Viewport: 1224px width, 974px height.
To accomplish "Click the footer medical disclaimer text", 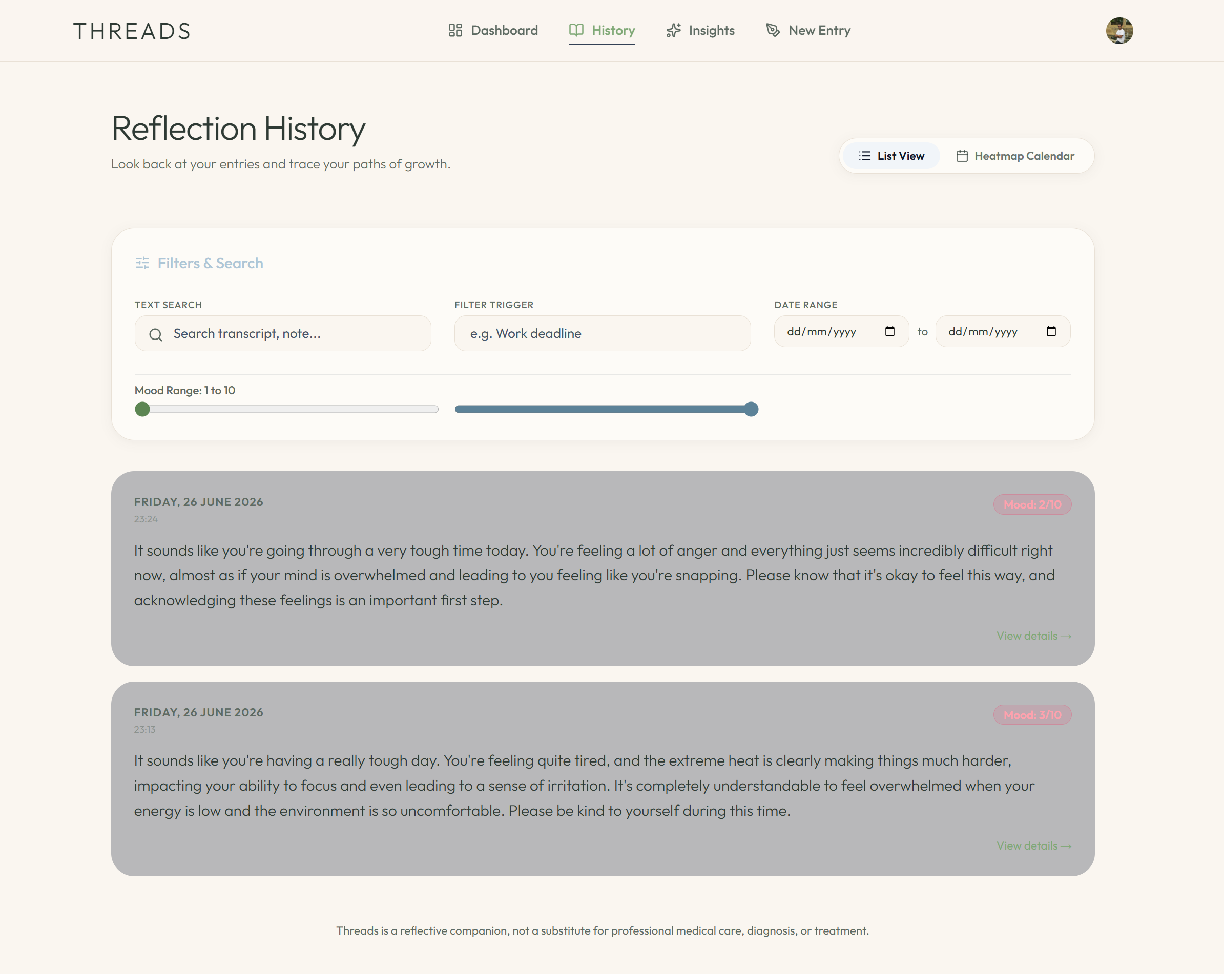I will (603, 931).
